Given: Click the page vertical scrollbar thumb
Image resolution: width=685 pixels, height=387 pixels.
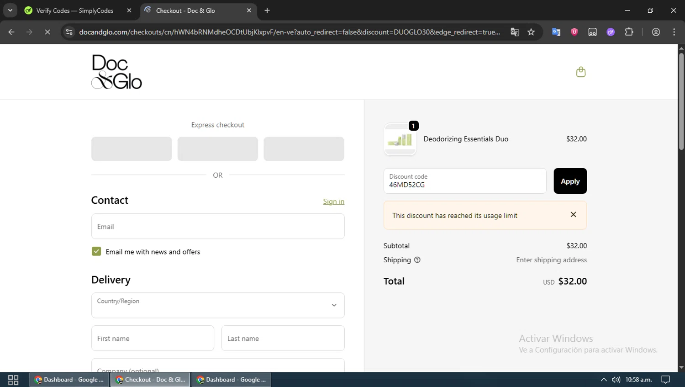Looking at the screenshot, I should tap(681, 101).
